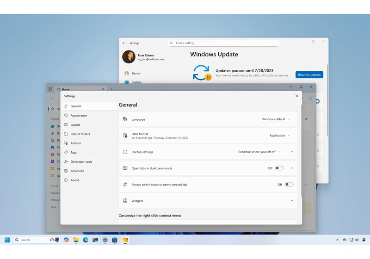Close the Home tab in Files window

(103, 89)
